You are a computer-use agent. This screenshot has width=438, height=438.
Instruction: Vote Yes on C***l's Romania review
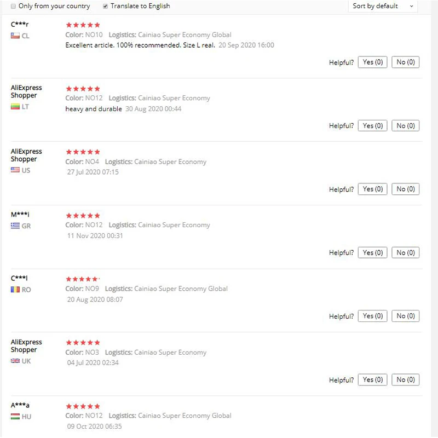373,316
